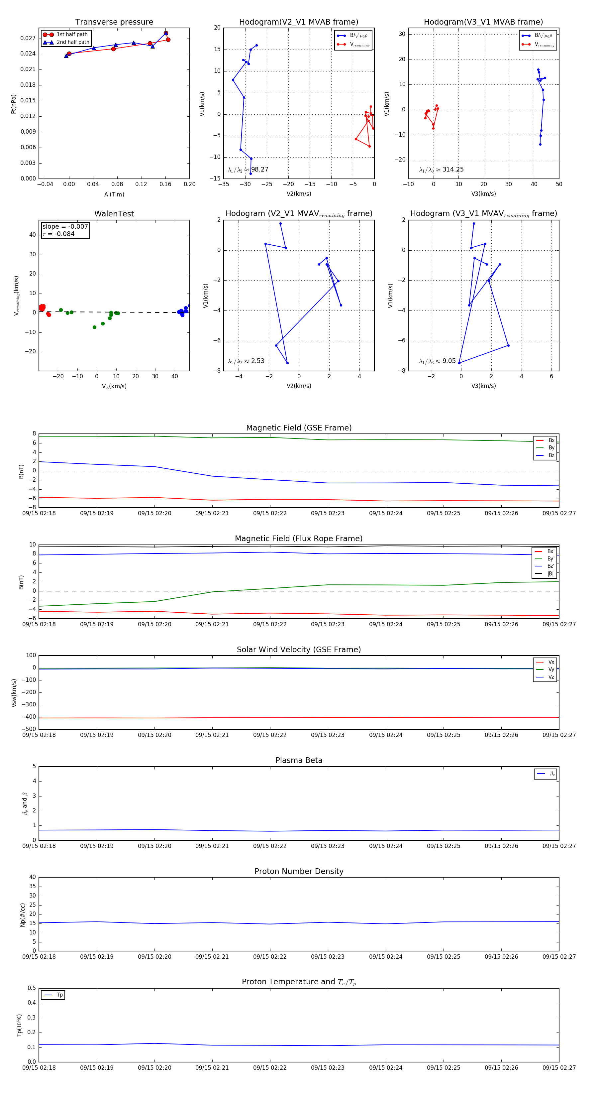Image resolution: width=598 pixels, height=1097 pixels.
Task: Click the 314.25 eigenvalue ratio annotation
Action: point(442,170)
